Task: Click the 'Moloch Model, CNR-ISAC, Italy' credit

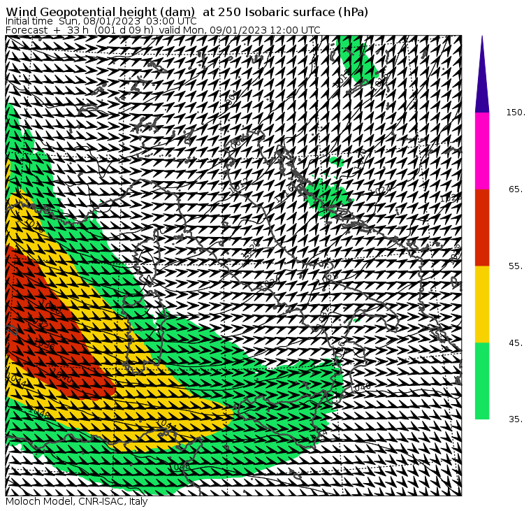Action: 77,501
